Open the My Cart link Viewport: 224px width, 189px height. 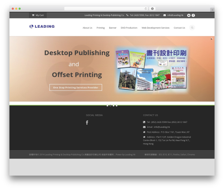[x=38, y=15]
